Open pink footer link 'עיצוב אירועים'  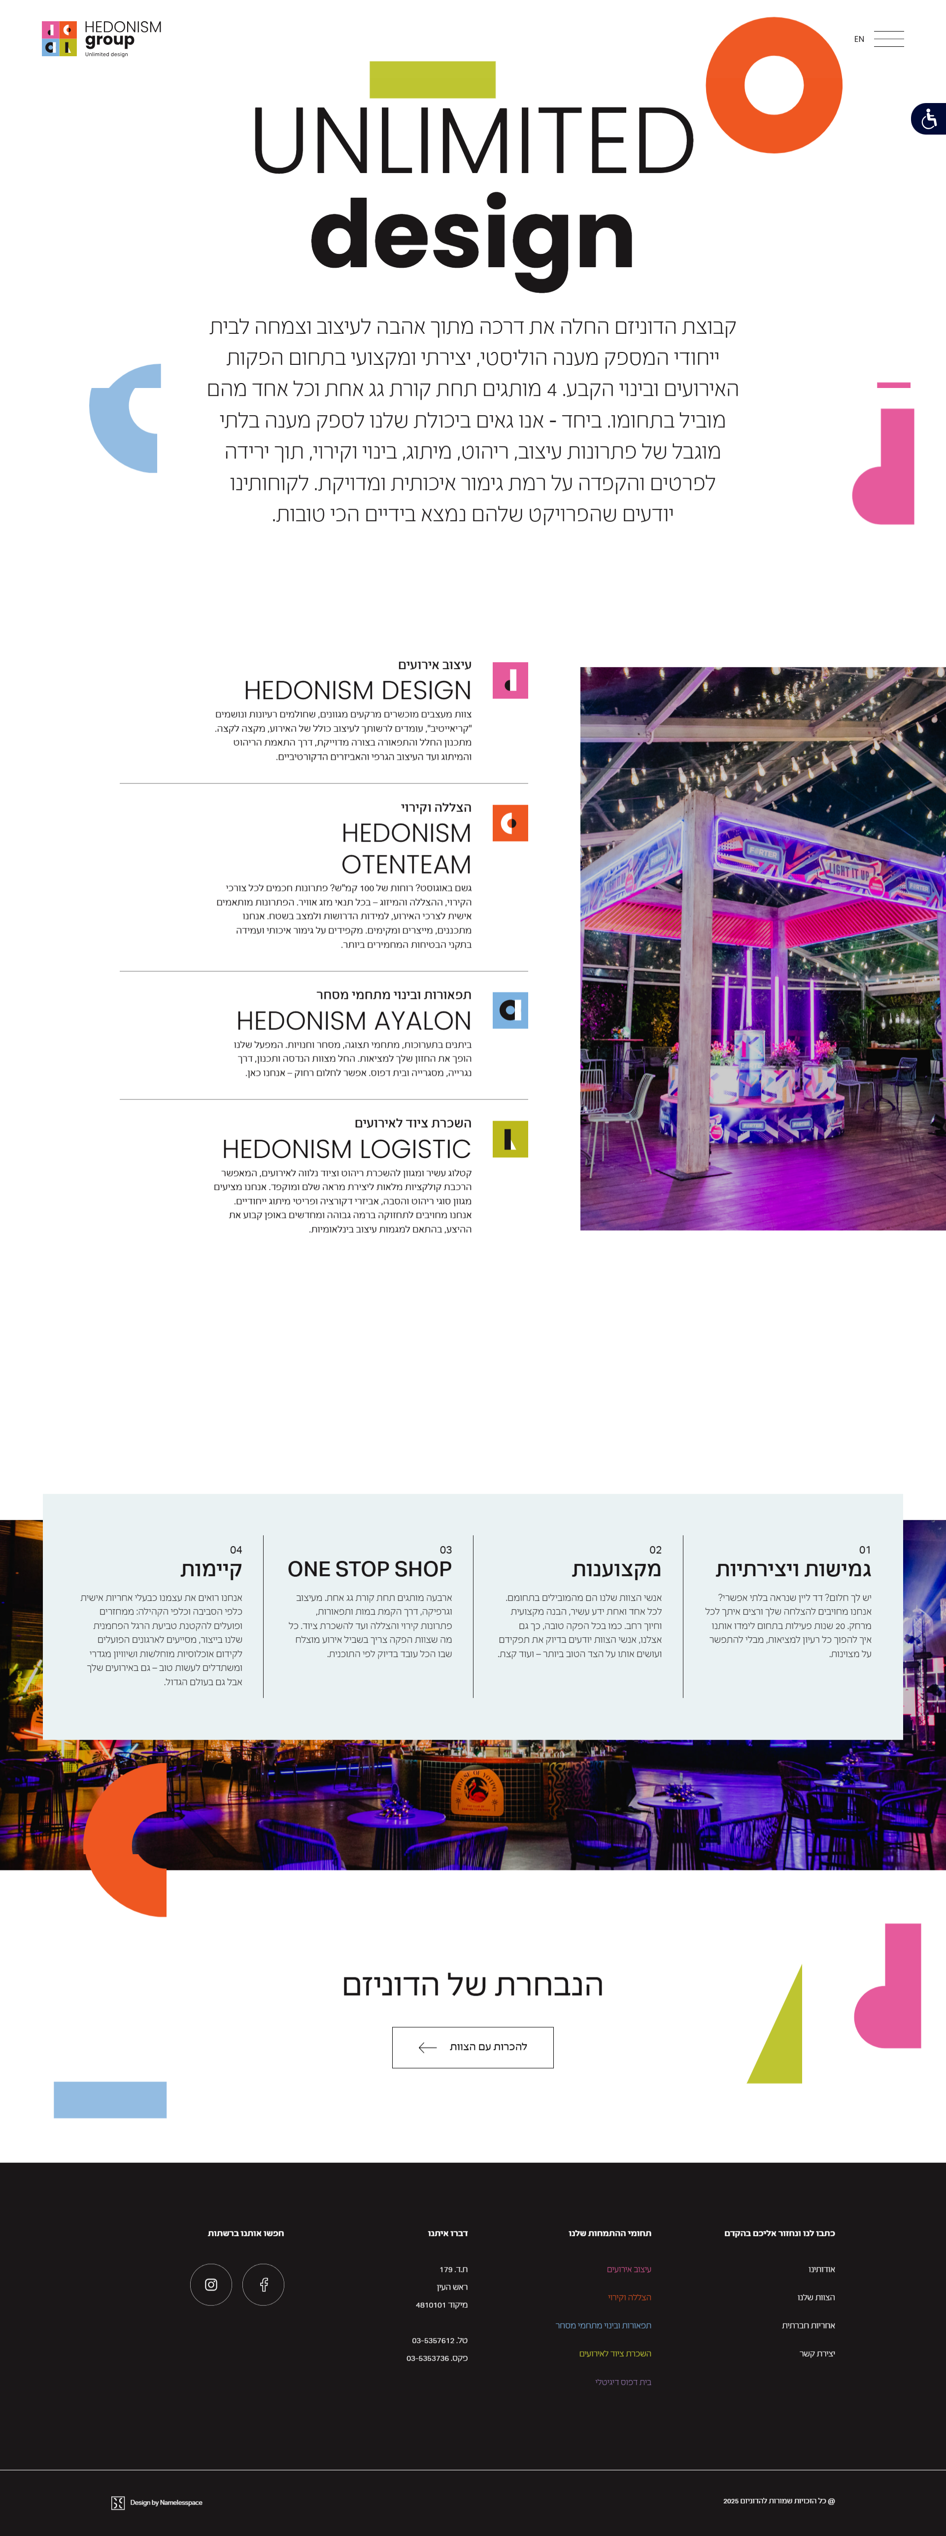pos(629,2269)
